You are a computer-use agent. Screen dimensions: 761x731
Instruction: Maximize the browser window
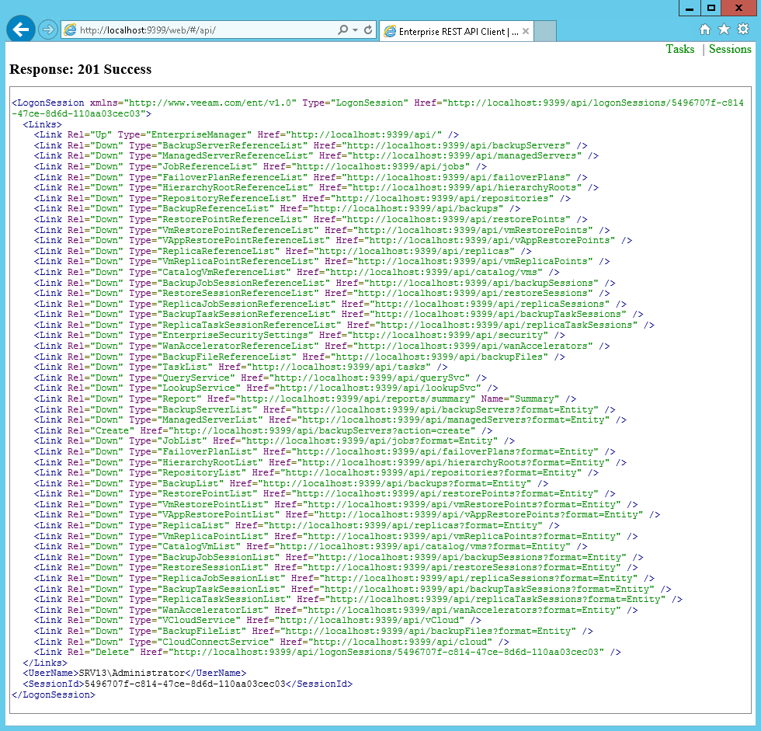(711, 9)
